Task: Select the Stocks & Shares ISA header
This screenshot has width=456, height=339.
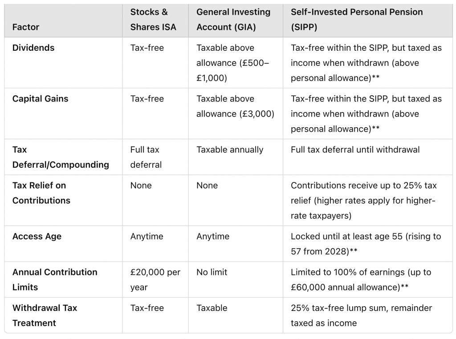Action: (153, 20)
